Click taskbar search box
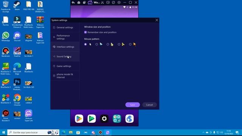 click(33, 133)
